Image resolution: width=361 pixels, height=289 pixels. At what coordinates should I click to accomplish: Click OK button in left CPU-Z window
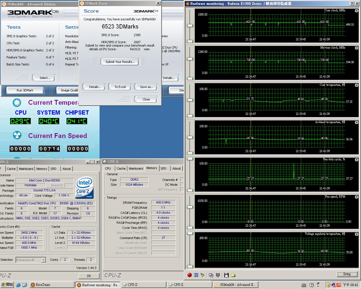coord(89,276)
